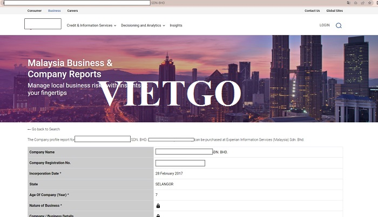The height and width of the screenshot is (217, 378).
Task: Open the Careers tab
Action: (x=72, y=11)
